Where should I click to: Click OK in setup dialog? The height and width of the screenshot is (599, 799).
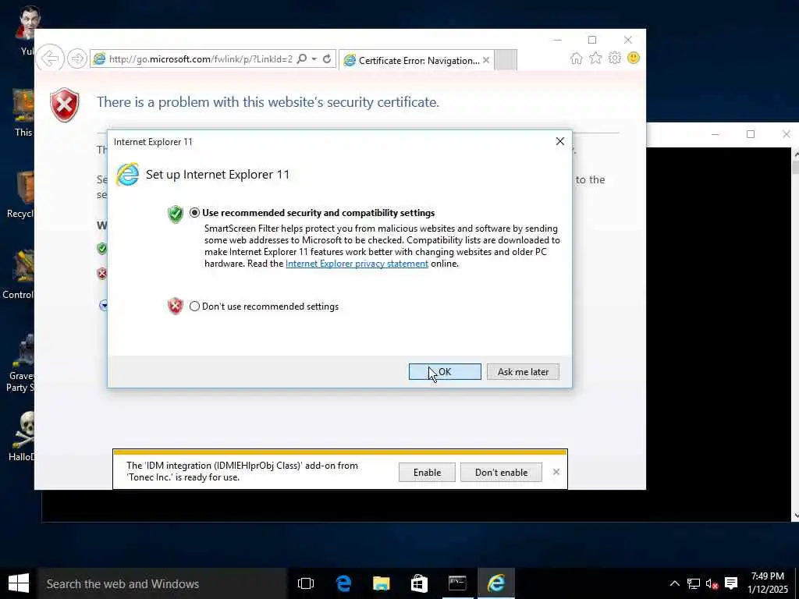[x=445, y=372]
